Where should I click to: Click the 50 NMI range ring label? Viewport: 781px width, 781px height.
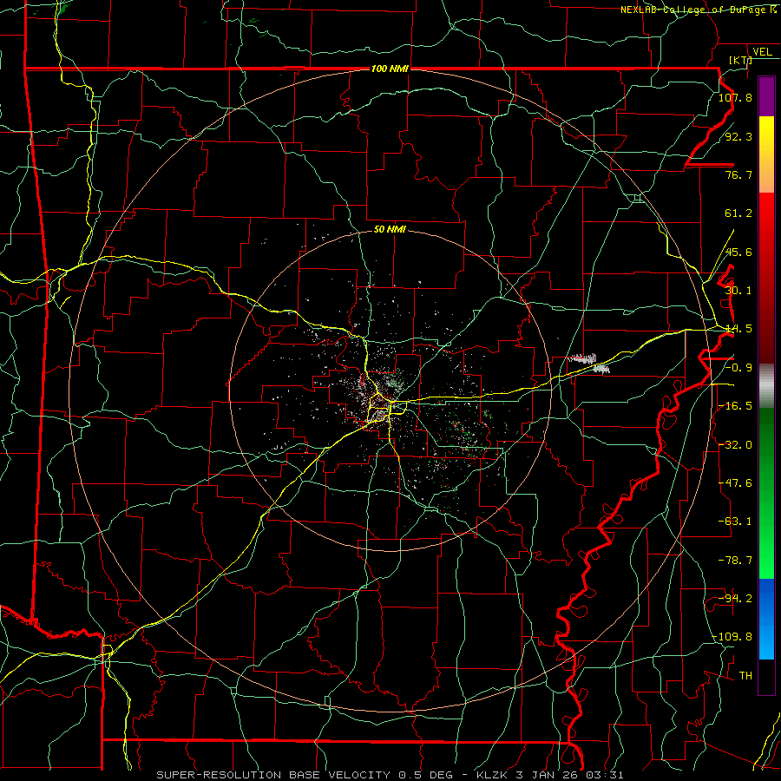click(x=390, y=229)
